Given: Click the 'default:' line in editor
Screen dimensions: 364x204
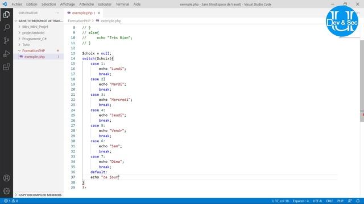Looking at the screenshot, I should [98, 172].
